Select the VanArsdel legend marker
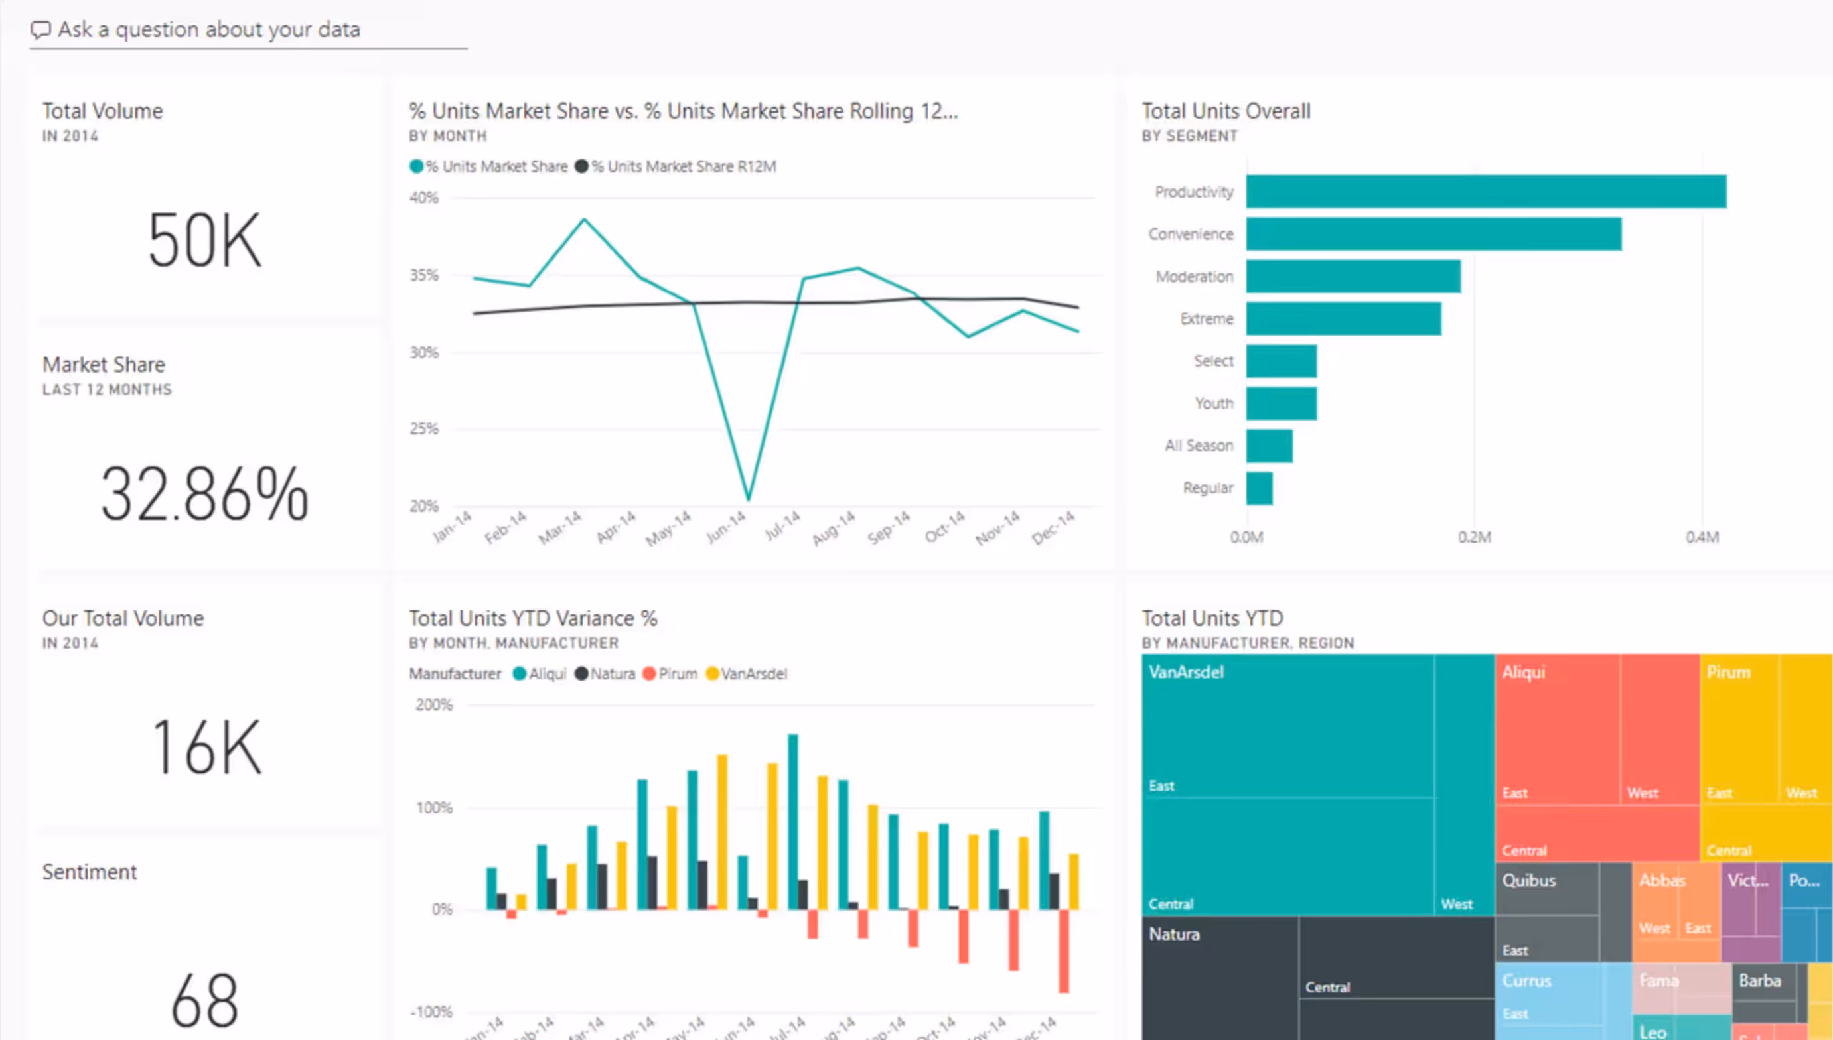Viewport: 1833px width, 1040px height. [x=711, y=674]
